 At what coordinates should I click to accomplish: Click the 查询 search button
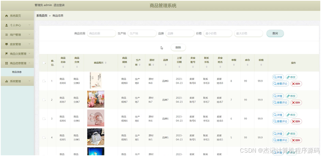(275, 34)
